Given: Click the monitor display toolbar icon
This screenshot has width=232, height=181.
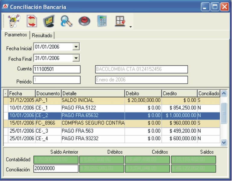Looking at the screenshot, I should pyautogui.click(x=49, y=21).
